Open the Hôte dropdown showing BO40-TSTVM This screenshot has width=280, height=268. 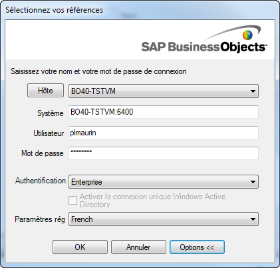coord(164,91)
